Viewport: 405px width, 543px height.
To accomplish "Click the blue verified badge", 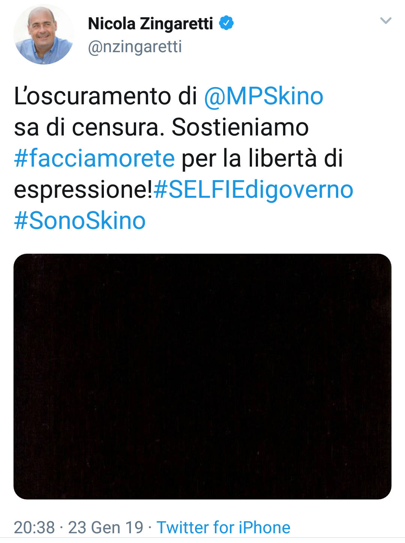I will point(226,23).
